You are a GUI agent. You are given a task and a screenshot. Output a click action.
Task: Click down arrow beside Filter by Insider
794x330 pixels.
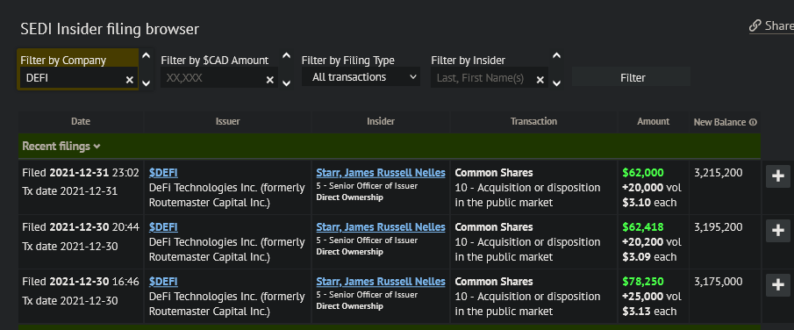(x=556, y=82)
